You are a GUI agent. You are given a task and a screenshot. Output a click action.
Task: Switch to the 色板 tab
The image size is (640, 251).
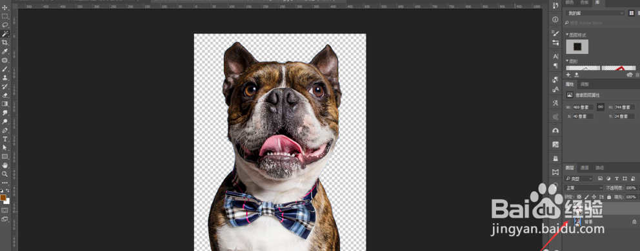pos(585,3)
